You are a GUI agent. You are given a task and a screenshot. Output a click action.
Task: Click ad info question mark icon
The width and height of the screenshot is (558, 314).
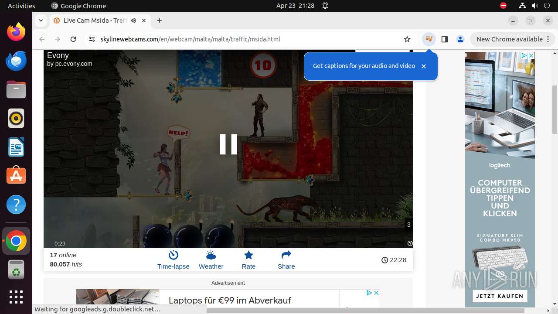[x=410, y=243]
